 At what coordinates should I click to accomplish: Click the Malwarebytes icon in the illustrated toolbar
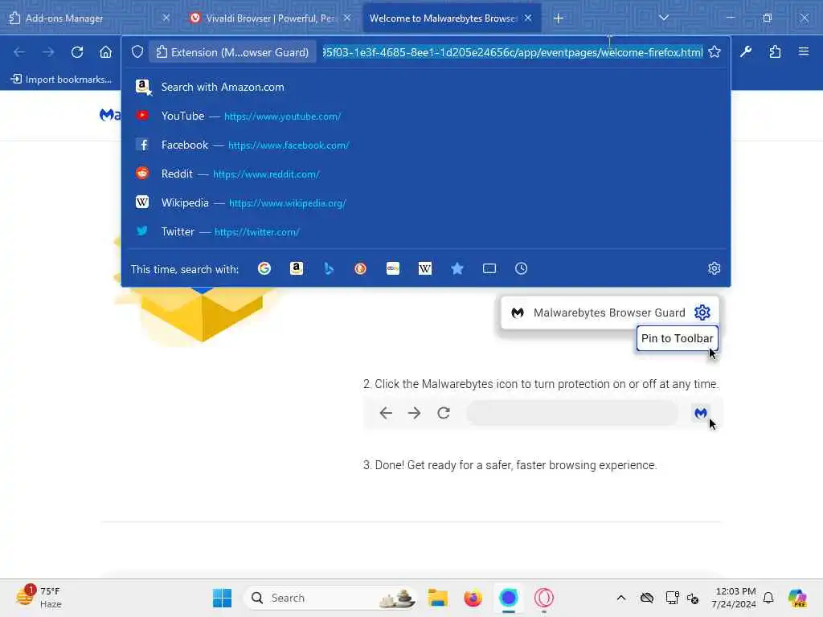(x=701, y=413)
